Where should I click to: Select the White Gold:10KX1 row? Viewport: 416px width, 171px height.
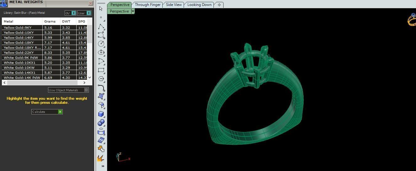coord(45,63)
